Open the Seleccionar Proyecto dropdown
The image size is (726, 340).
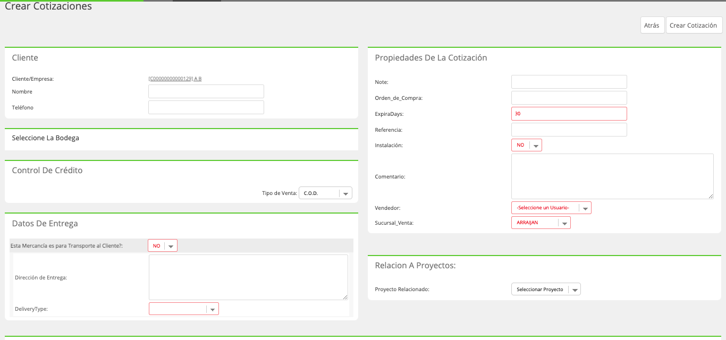[546, 290]
